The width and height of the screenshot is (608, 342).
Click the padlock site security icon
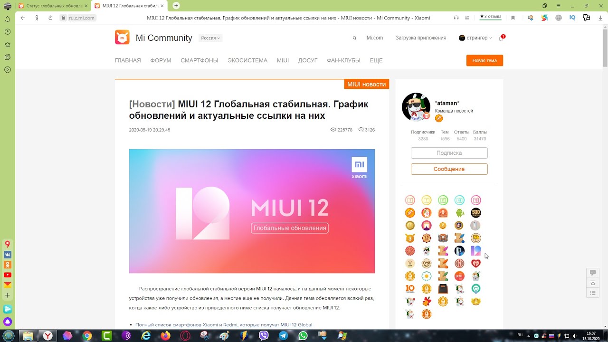(63, 18)
